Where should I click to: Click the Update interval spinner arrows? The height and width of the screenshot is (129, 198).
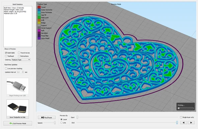(23, 72)
